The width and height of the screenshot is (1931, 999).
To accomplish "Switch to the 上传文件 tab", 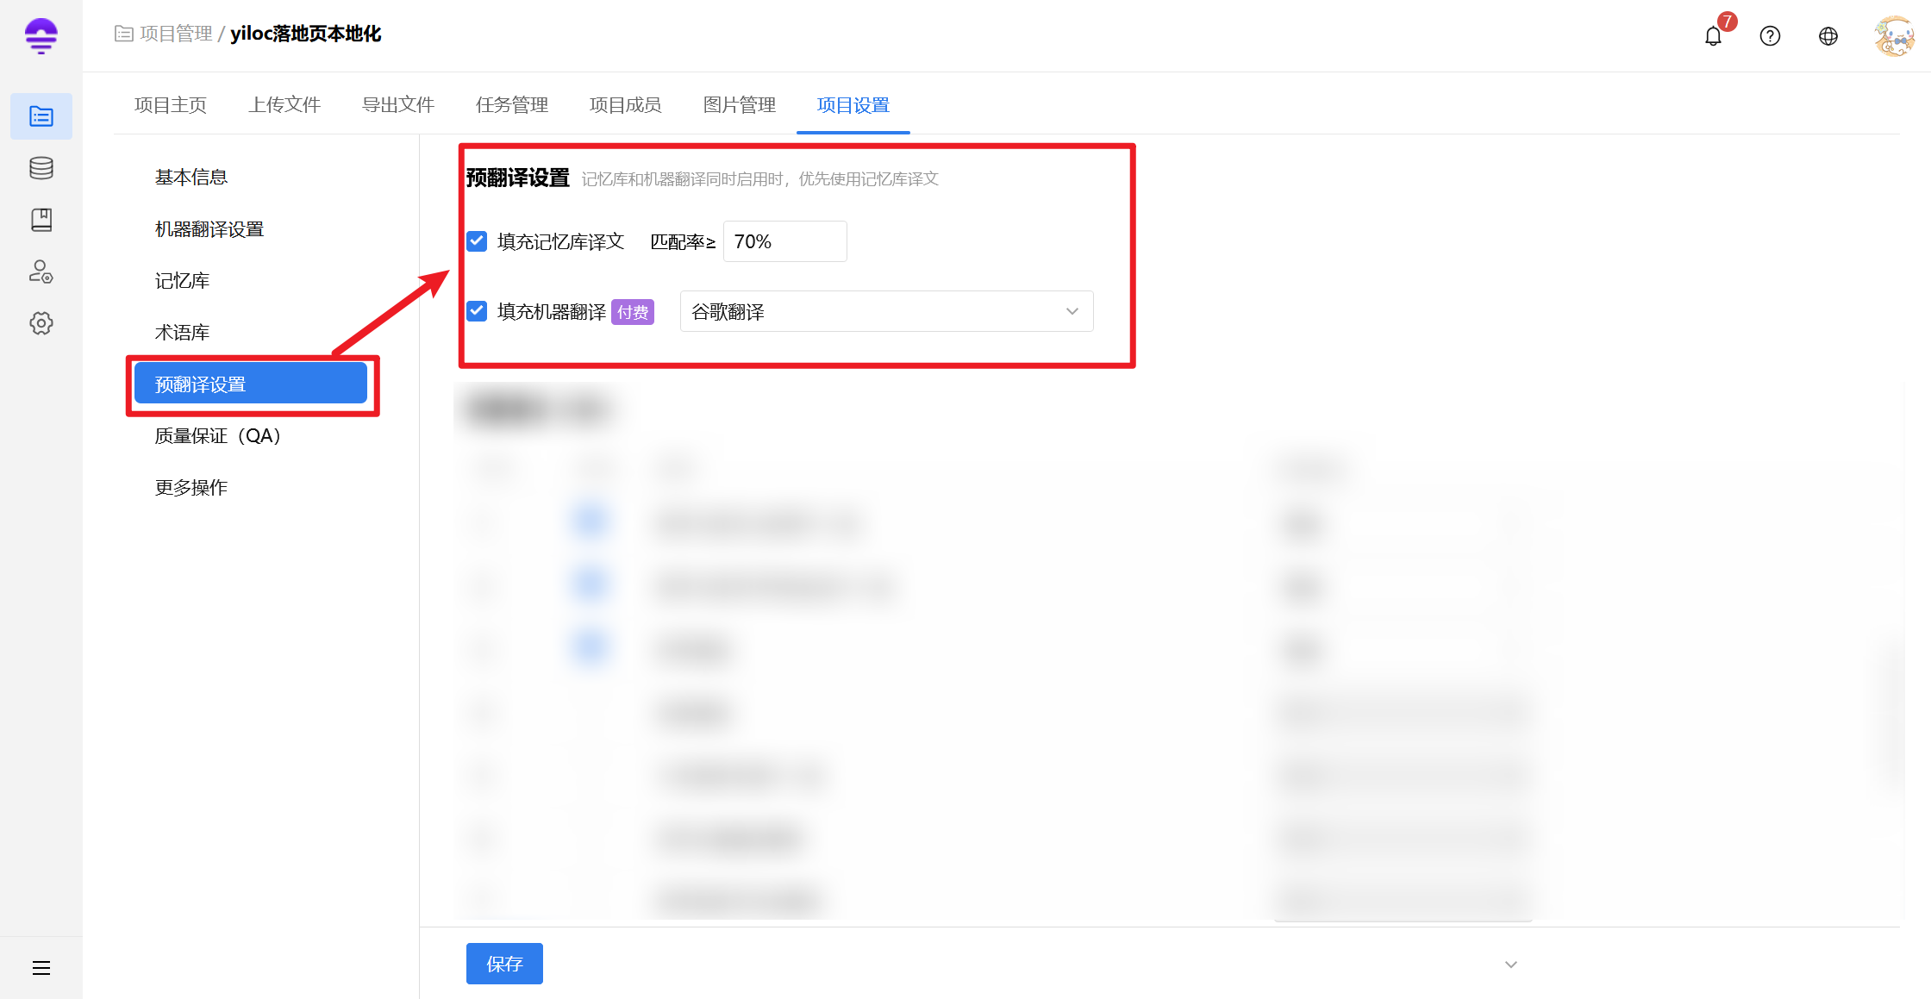I will tap(284, 105).
